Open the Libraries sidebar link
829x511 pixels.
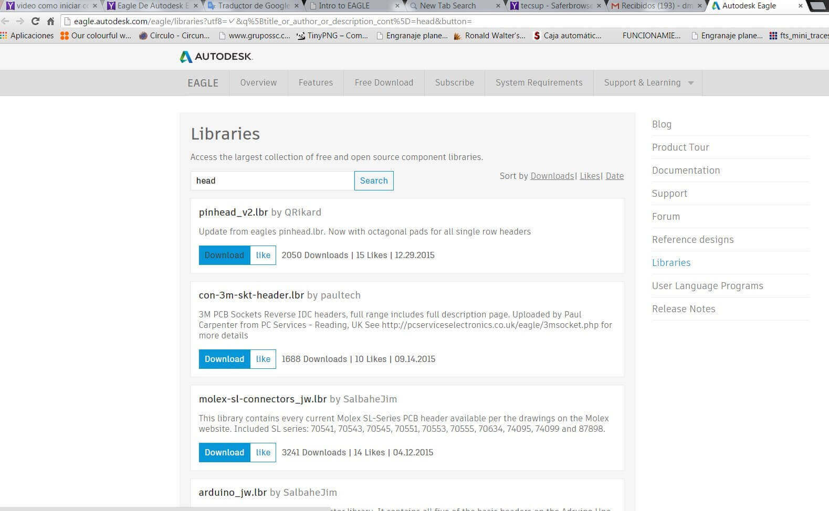pos(671,263)
